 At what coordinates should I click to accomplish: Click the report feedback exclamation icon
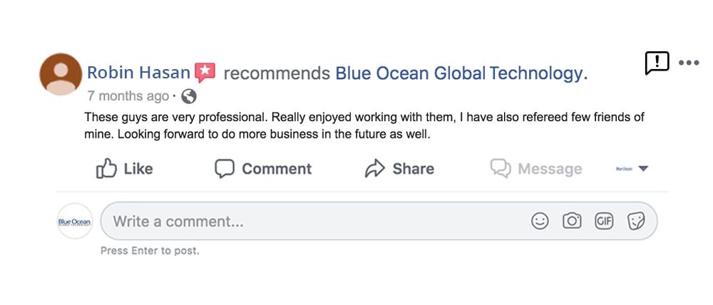657,63
